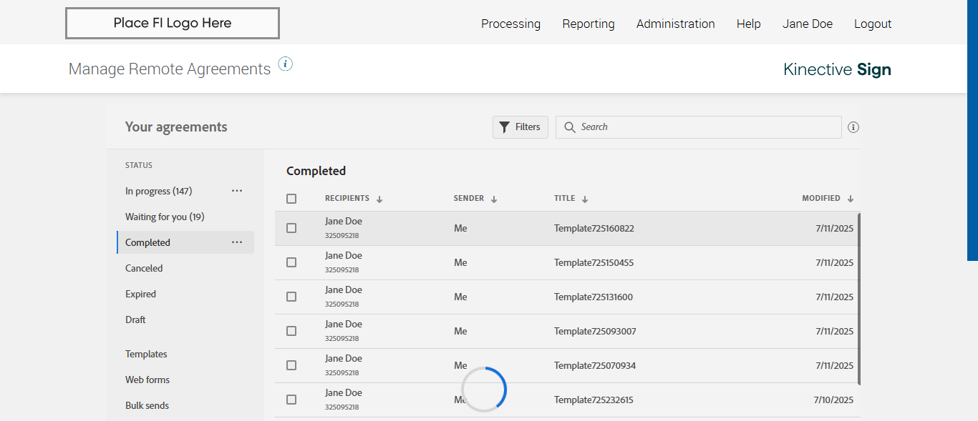
Task: Open the Administration menu
Action: tap(675, 24)
